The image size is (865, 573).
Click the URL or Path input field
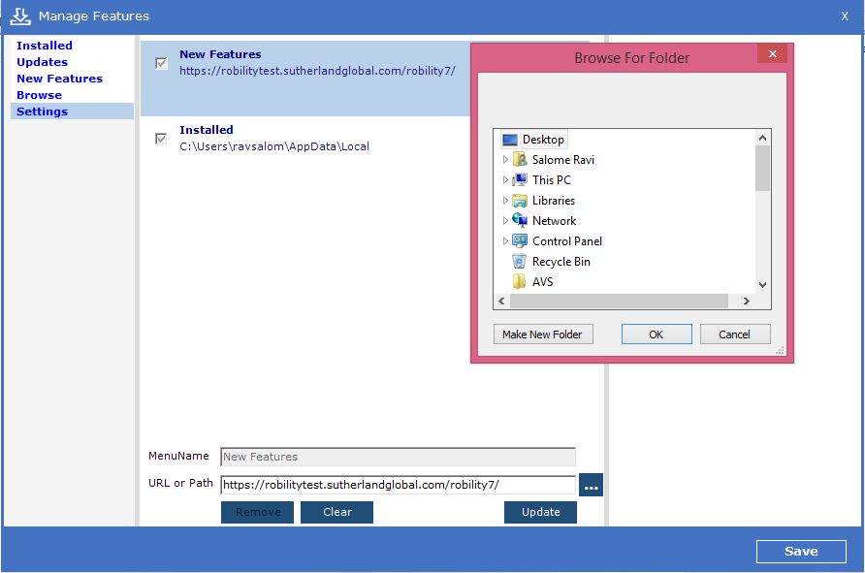click(x=398, y=485)
